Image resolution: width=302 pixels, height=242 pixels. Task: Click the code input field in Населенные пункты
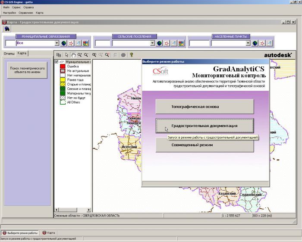point(199,43)
